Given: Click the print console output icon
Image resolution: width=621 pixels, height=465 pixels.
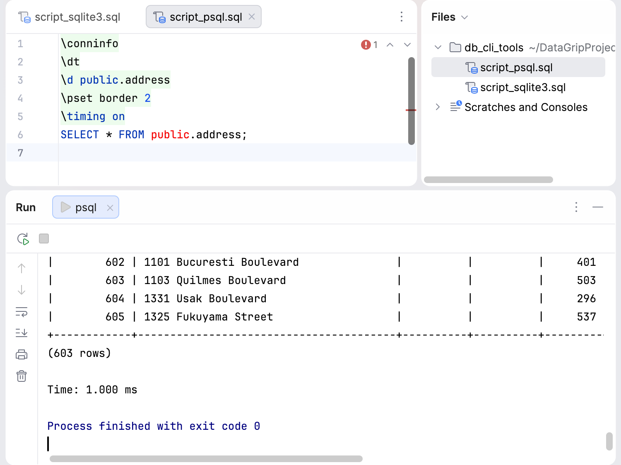Looking at the screenshot, I should click(x=22, y=354).
